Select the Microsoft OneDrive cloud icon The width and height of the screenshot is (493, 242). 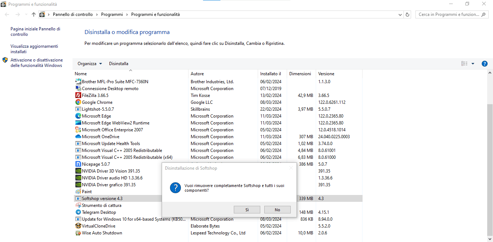click(x=78, y=137)
